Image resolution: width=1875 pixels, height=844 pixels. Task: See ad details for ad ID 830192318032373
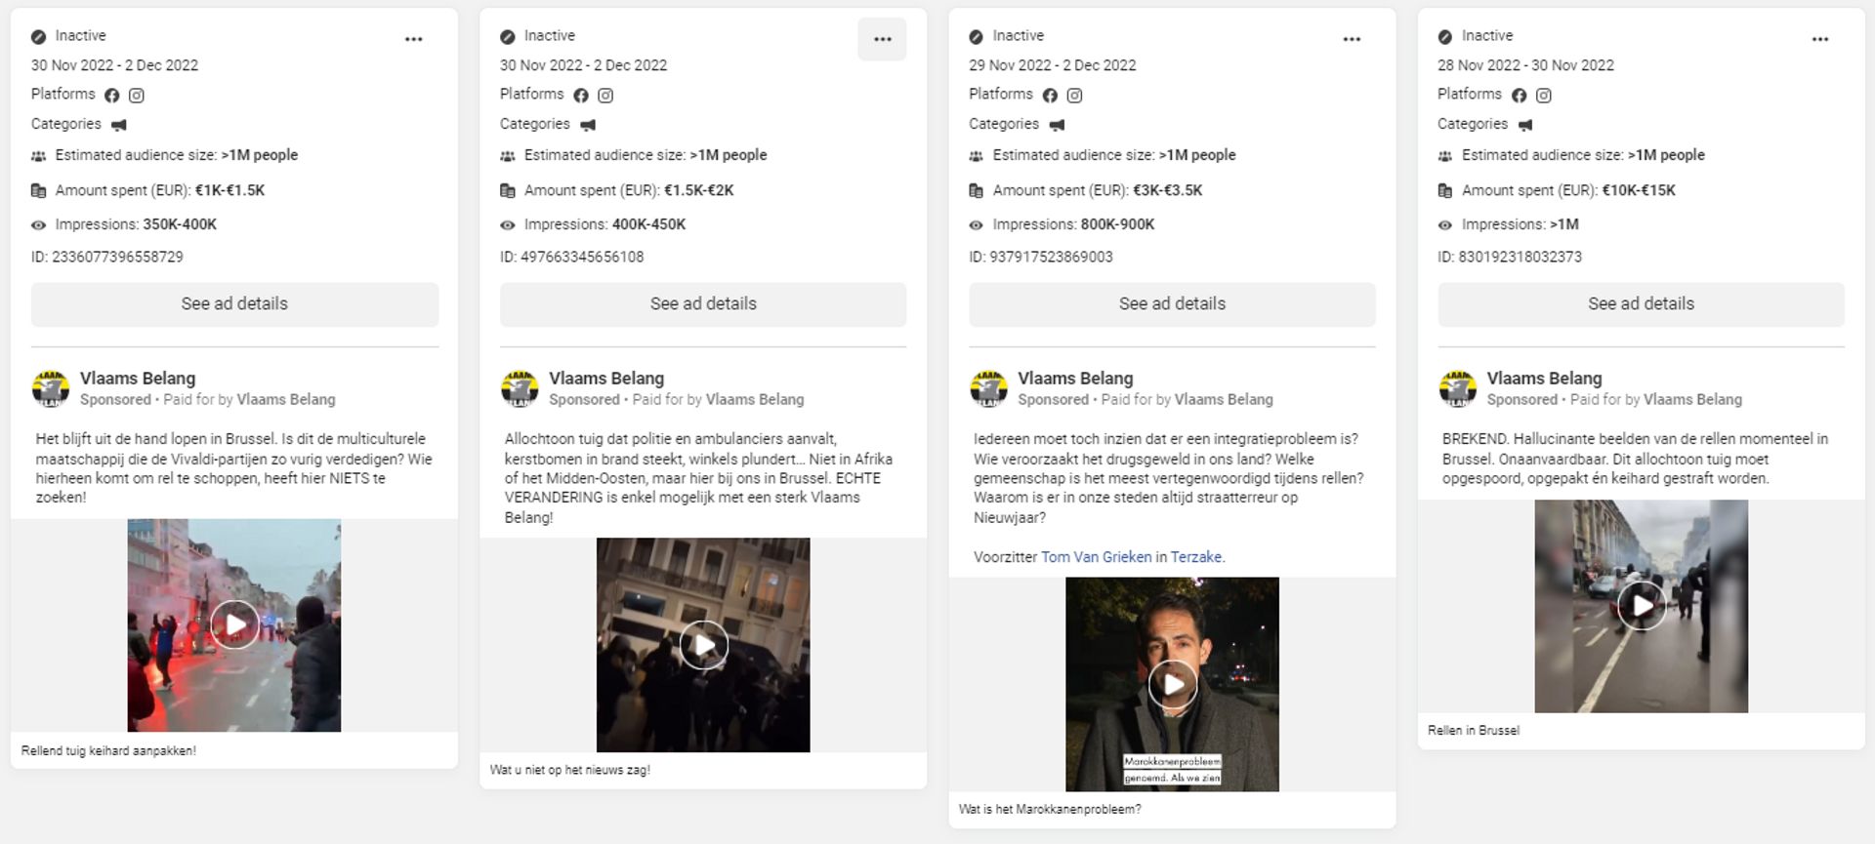click(1641, 303)
